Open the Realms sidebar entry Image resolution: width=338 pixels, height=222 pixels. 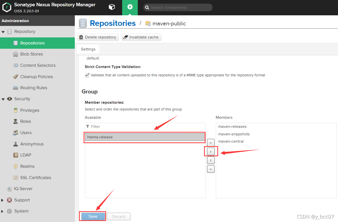(37, 166)
